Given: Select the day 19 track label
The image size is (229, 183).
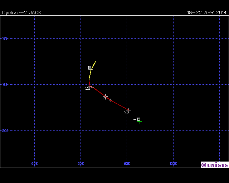Looking at the screenshot, I should click(x=89, y=68).
